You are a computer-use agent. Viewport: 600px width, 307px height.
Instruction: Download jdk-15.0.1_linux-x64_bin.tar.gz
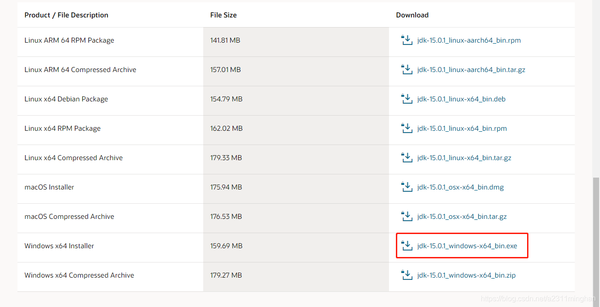pyautogui.click(x=464, y=158)
